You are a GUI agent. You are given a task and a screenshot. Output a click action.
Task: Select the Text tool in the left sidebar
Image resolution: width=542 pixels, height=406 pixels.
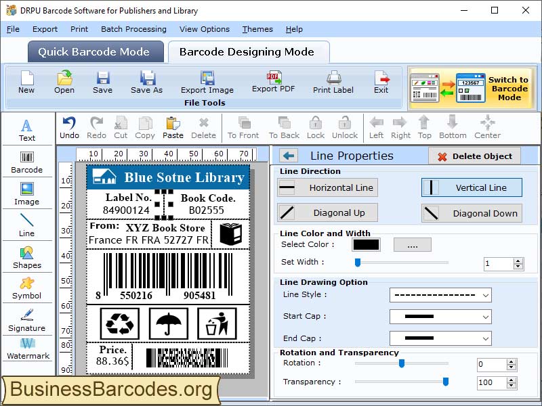(x=27, y=129)
